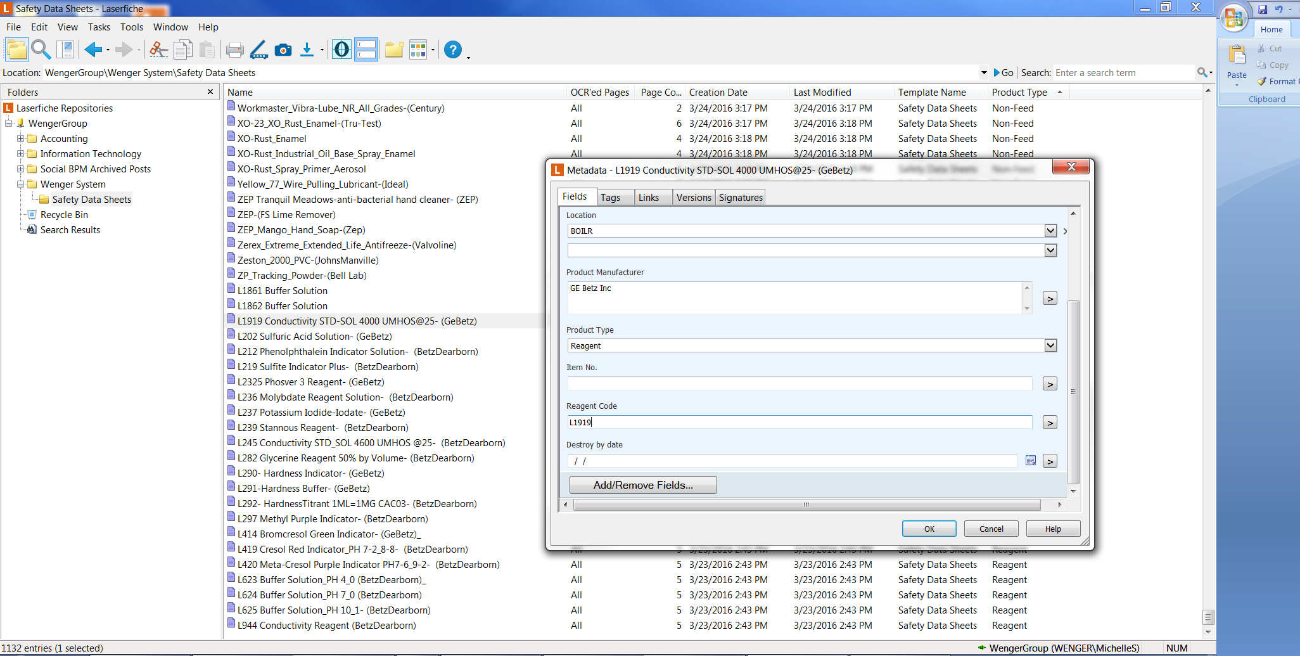
Task: Click the scissors cut toolbar icon
Action: point(158,49)
